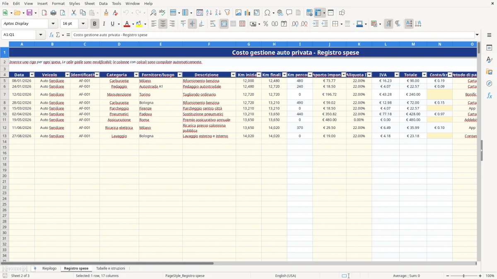Click the AutoFilter funnel icon

click(x=227, y=13)
